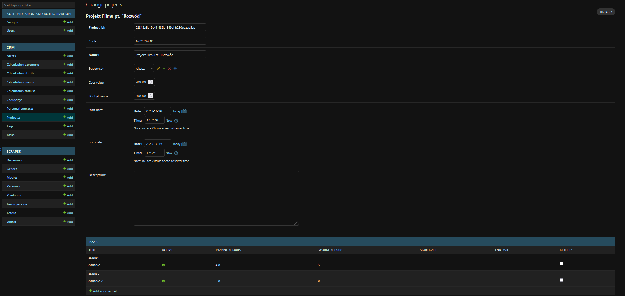Click Add next to Personal contacts
The width and height of the screenshot is (625, 296).
point(68,108)
